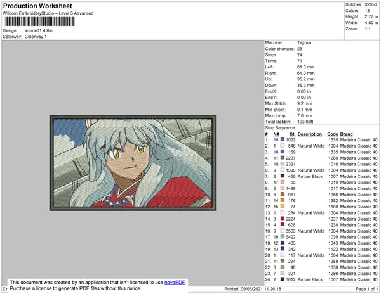Select the brown swatch in stop 10
Screen dimensions: 381x294
click(283, 194)
